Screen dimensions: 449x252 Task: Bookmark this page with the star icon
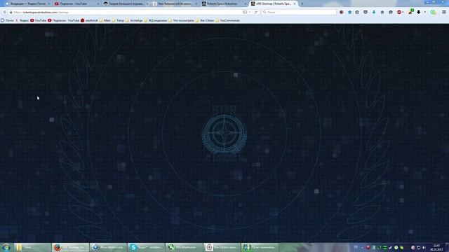pyautogui.click(x=349, y=13)
